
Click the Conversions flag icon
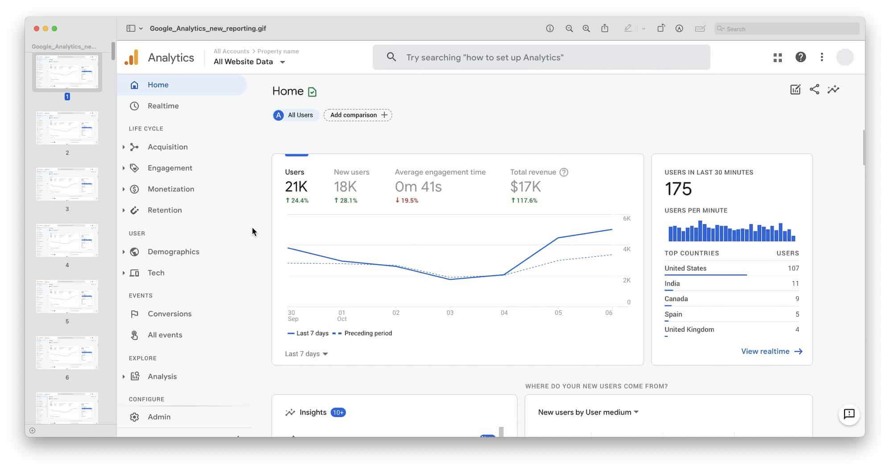(x=134, y=314)
